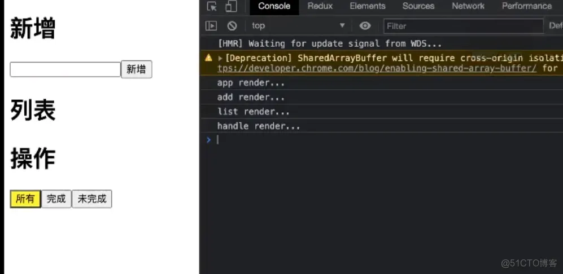Image resolution: width=563 pixels, height=274 pixels.
Task: Select the 所有 filter button
Action: (x=25, y=198)
